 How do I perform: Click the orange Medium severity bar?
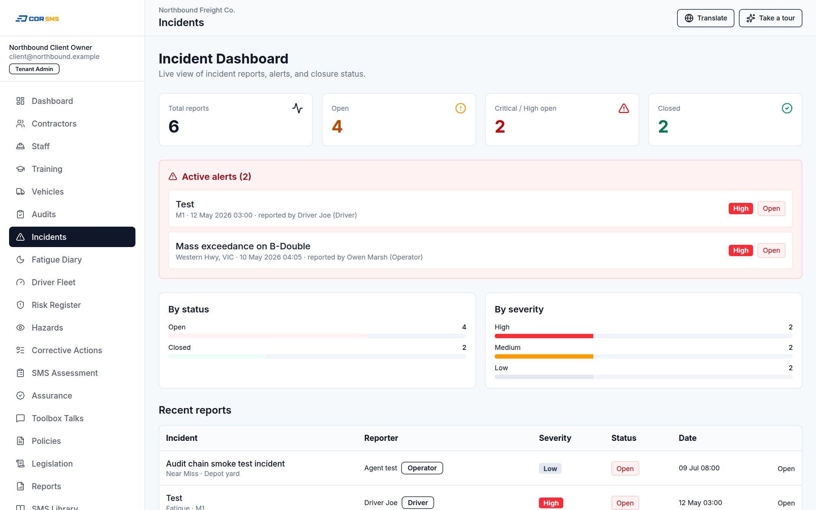pos(544,356)
